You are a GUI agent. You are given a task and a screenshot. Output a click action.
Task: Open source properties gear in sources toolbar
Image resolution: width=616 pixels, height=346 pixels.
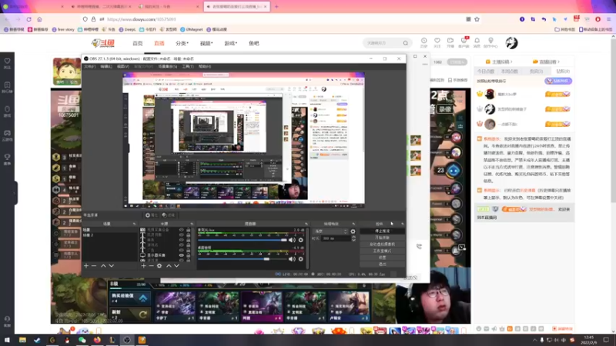tap(159, 266)
